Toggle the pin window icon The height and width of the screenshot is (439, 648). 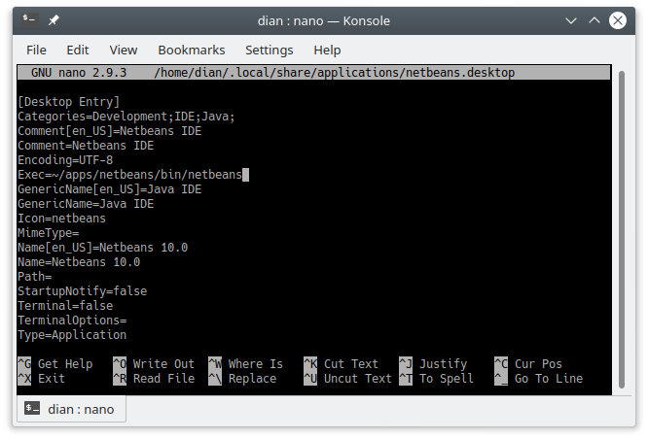tap(54, 19)
